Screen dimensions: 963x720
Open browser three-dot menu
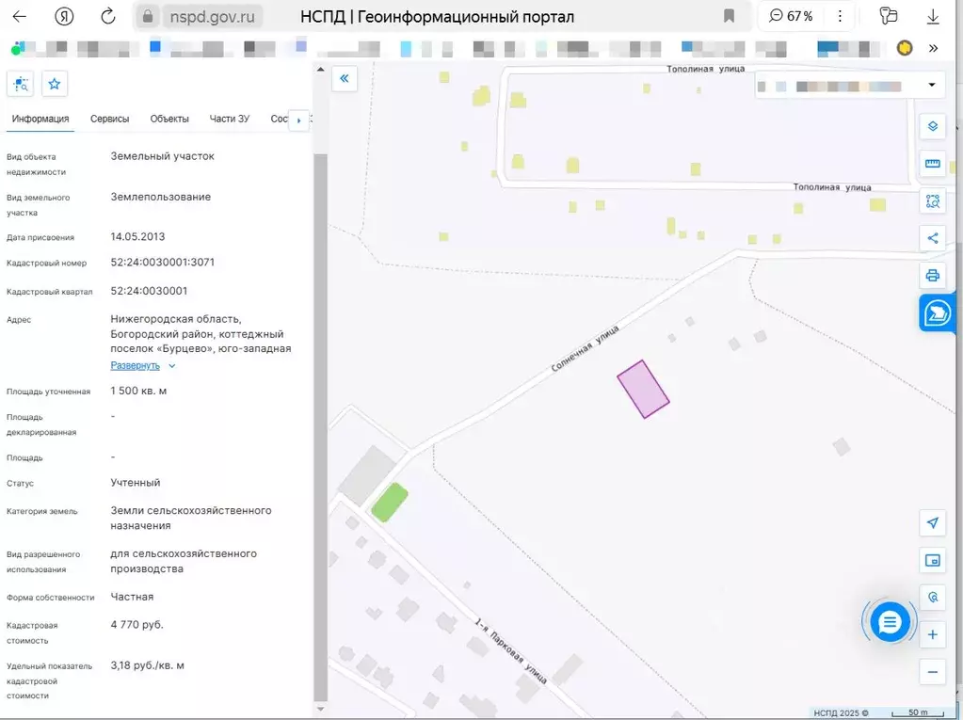point(840,17)
